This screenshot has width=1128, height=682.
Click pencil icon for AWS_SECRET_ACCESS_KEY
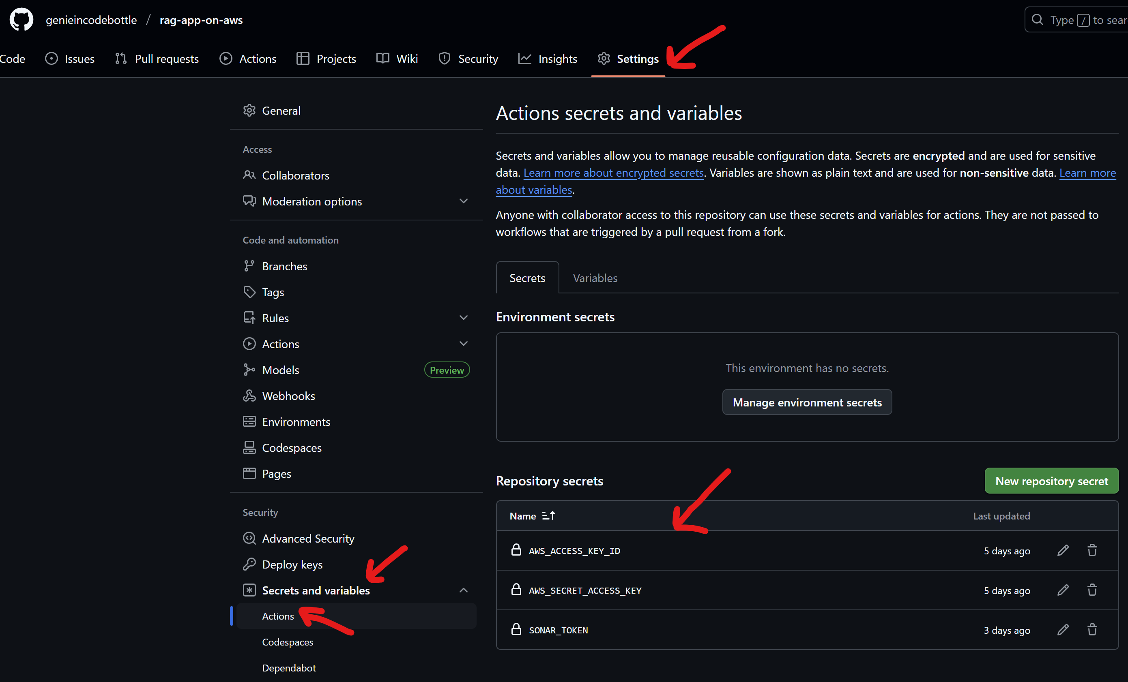click(x=1063, y=590)
